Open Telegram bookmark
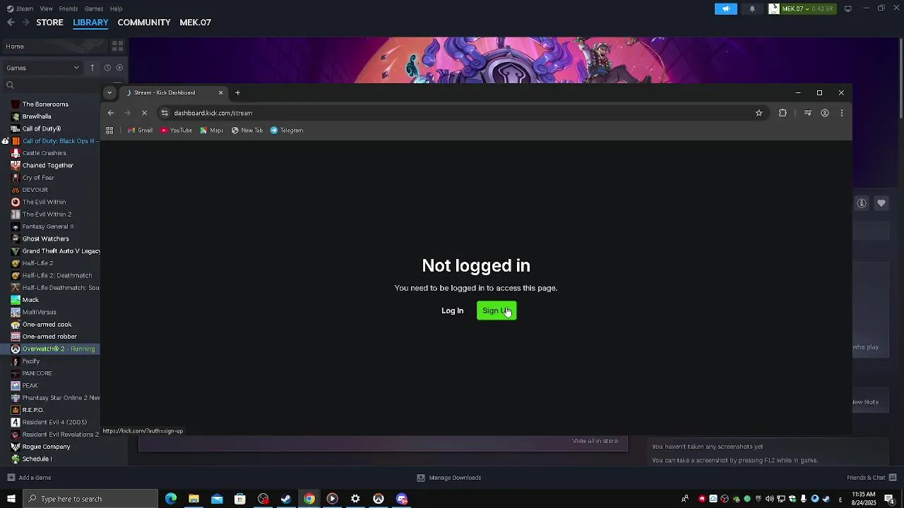The image size is (904, 508). pyautogui.click(x=287, y=131)
